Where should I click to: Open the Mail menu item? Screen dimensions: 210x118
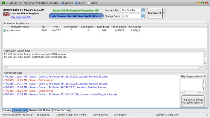(94, 3)
